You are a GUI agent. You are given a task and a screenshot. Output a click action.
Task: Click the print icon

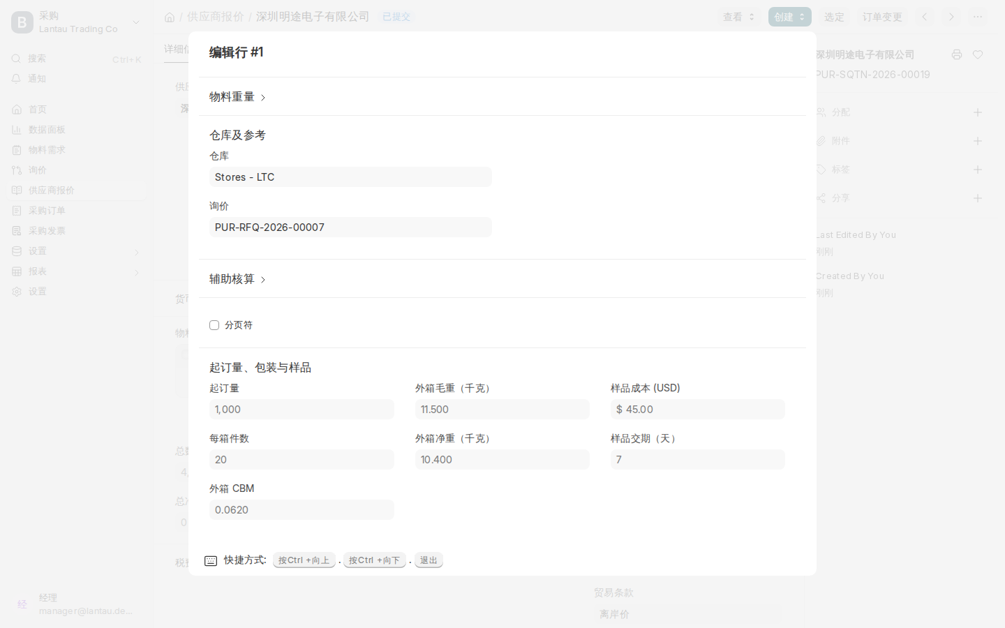click(957, 54)
